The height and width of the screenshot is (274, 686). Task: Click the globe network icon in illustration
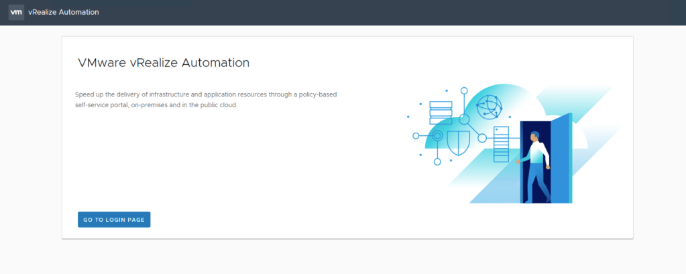(489, 107)
